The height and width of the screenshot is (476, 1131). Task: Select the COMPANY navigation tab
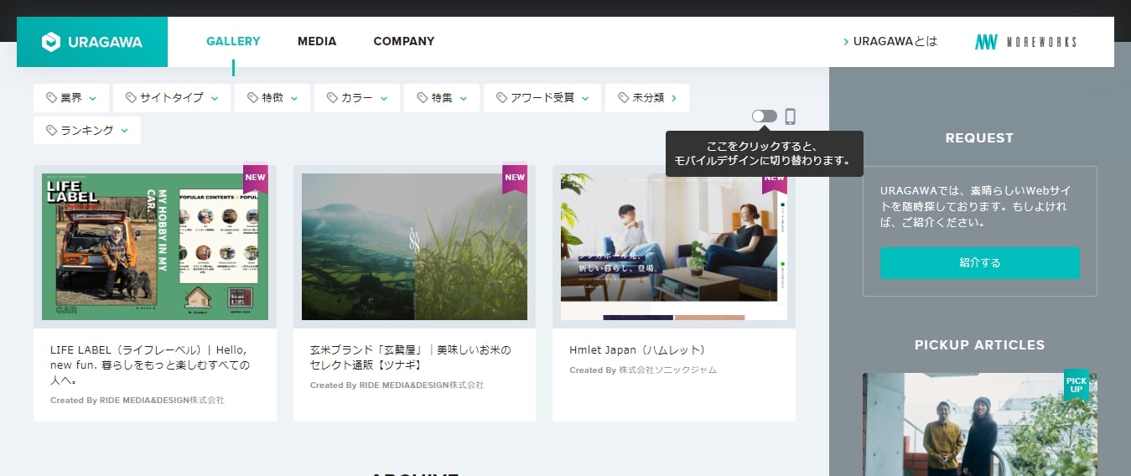coord(404,41)
